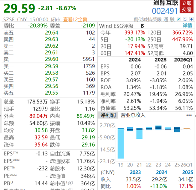
Task: Switch to the 净利润 tab
Action: tap(108, 115)
